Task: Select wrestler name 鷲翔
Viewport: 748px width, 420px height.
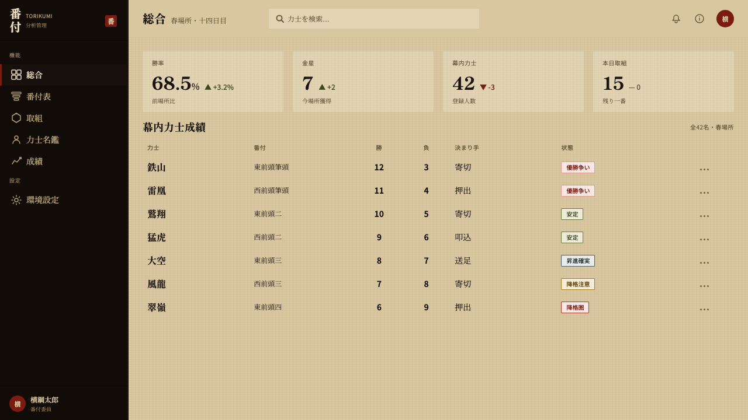Action: pyautogui.click(x=157, y=214)
